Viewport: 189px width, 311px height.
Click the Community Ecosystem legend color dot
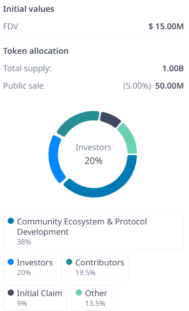tap(11, 221)
